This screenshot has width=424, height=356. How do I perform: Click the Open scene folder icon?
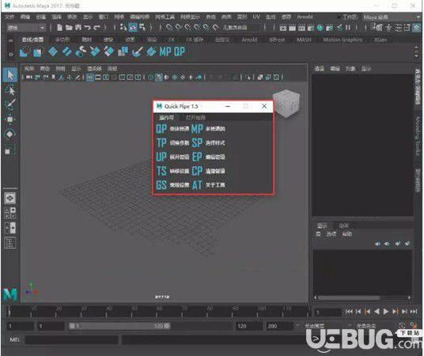coord(69,28)
